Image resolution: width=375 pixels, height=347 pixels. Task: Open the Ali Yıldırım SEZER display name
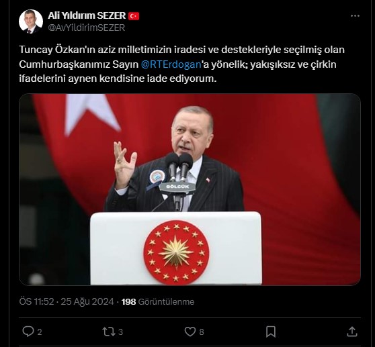pos(87,15)
